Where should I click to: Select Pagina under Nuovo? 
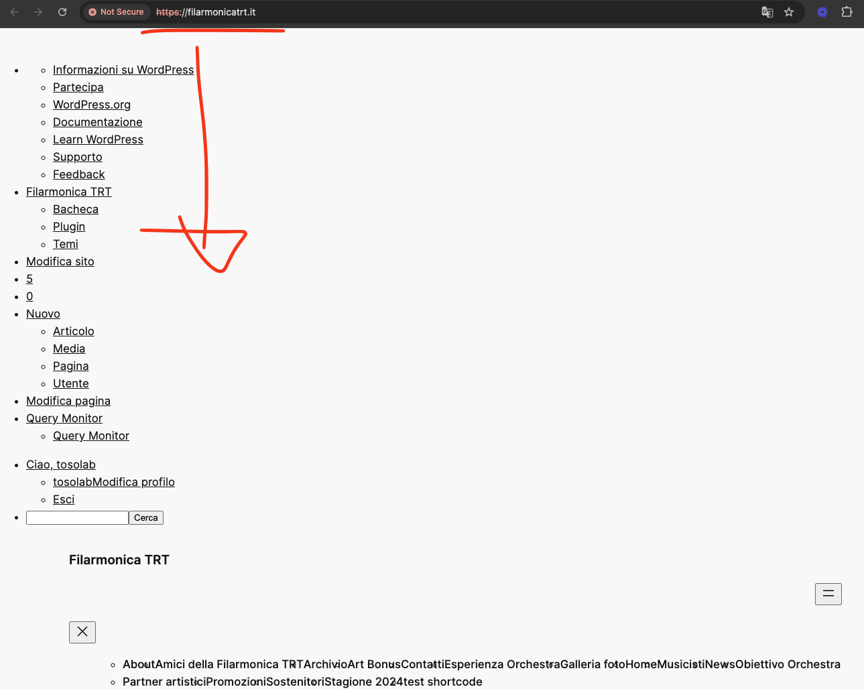(71, 366)
